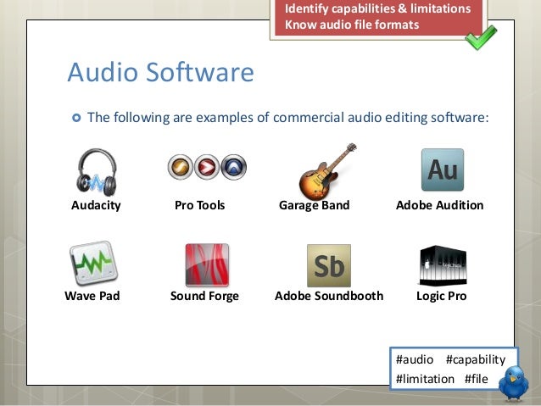Click the "Sound Forge" label
541x406 pixels.
coord(204,296)
